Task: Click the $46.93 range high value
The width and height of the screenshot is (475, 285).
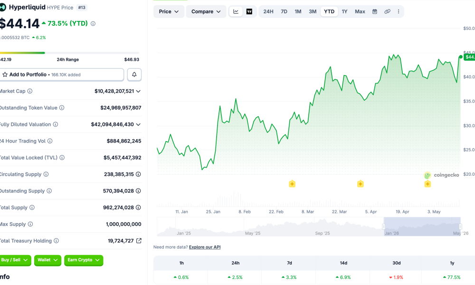Action: 132,60
